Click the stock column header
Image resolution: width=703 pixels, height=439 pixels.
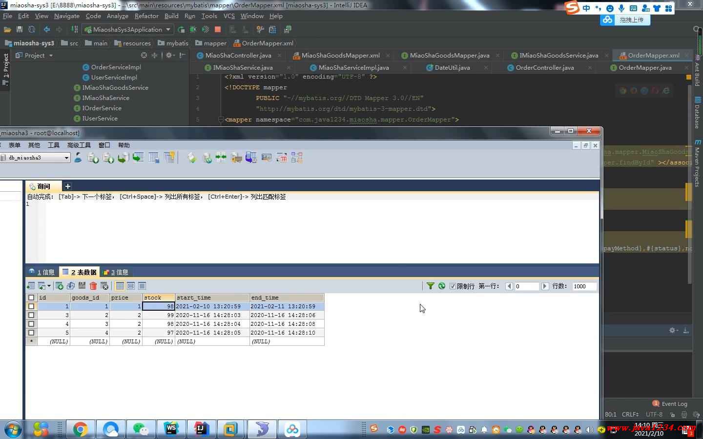tap(159, 298)
